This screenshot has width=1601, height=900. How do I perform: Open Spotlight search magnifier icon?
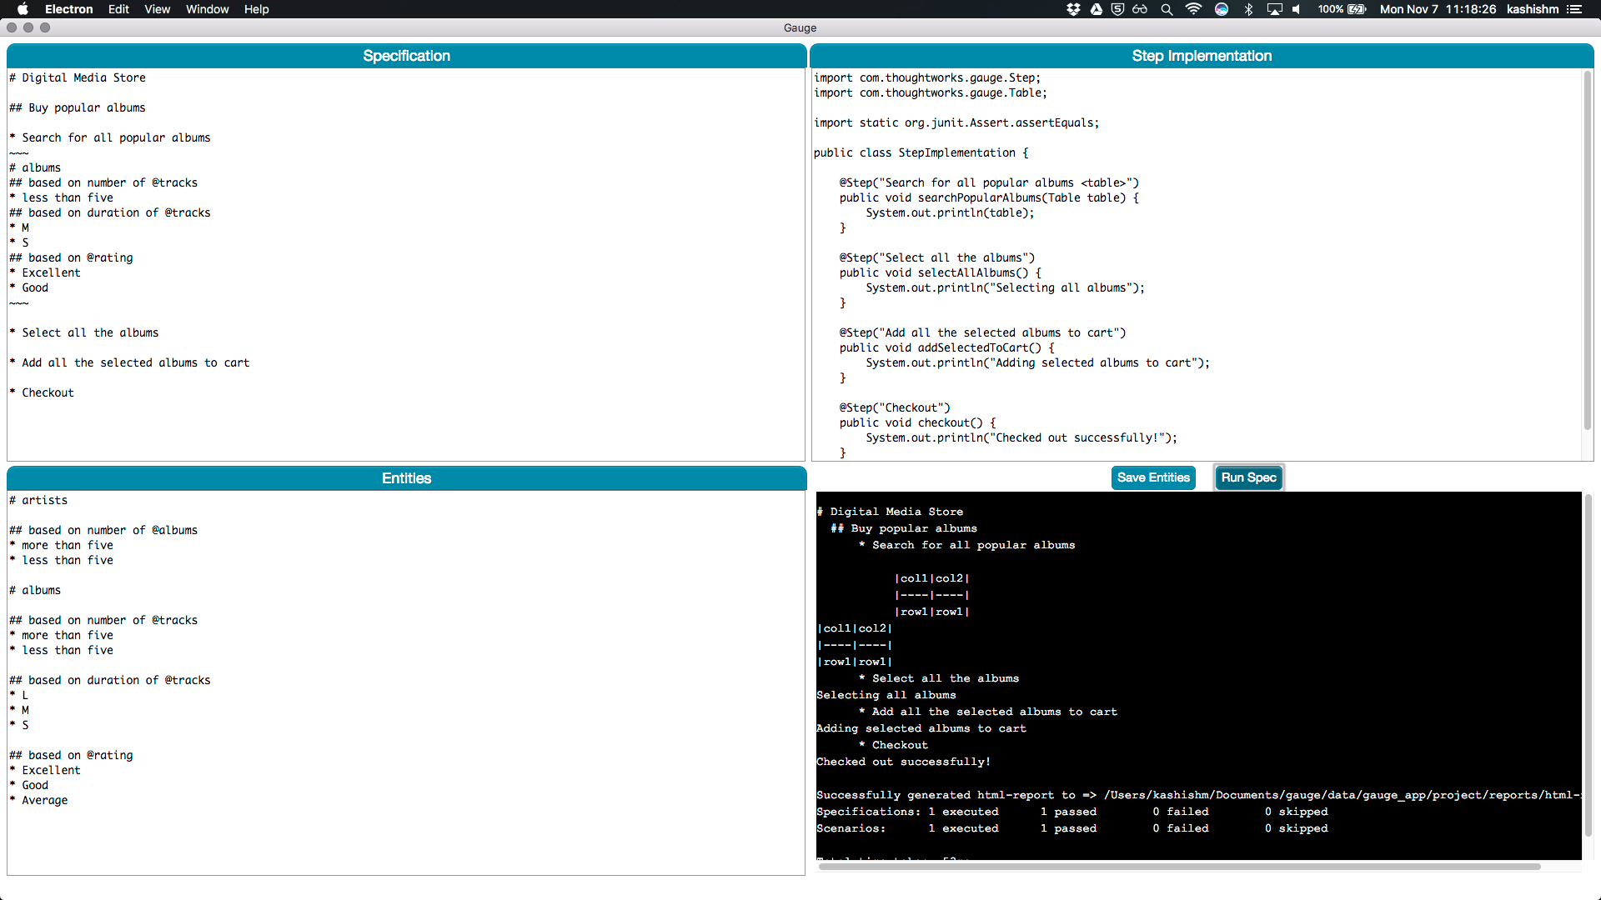click(1167, 9)
